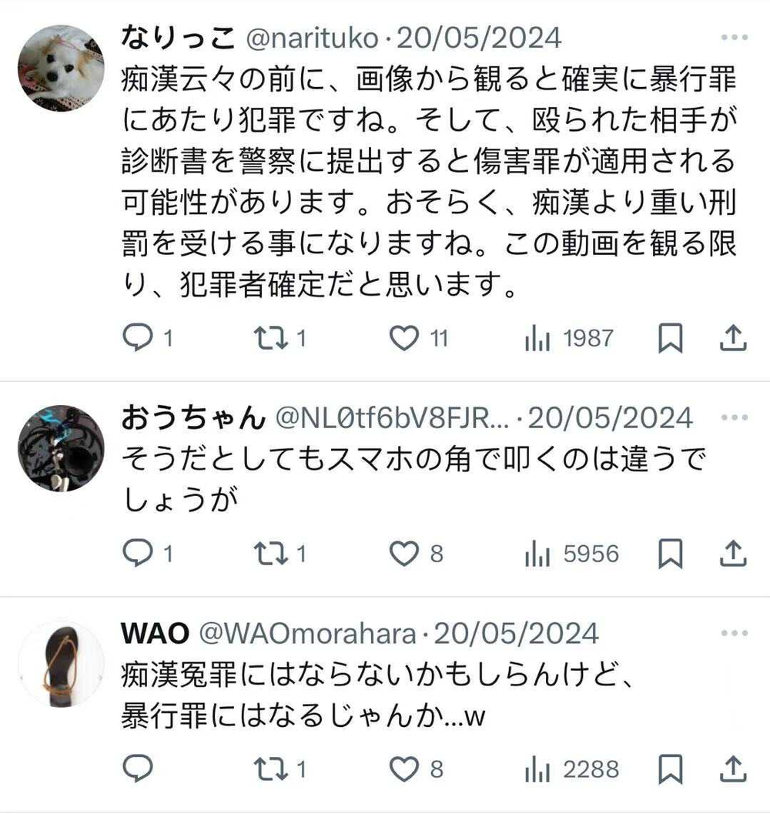The height and width of the screenshot is (814, 770).
Task: Open @WAOmorahara profile handle
Action: point(307,633)
